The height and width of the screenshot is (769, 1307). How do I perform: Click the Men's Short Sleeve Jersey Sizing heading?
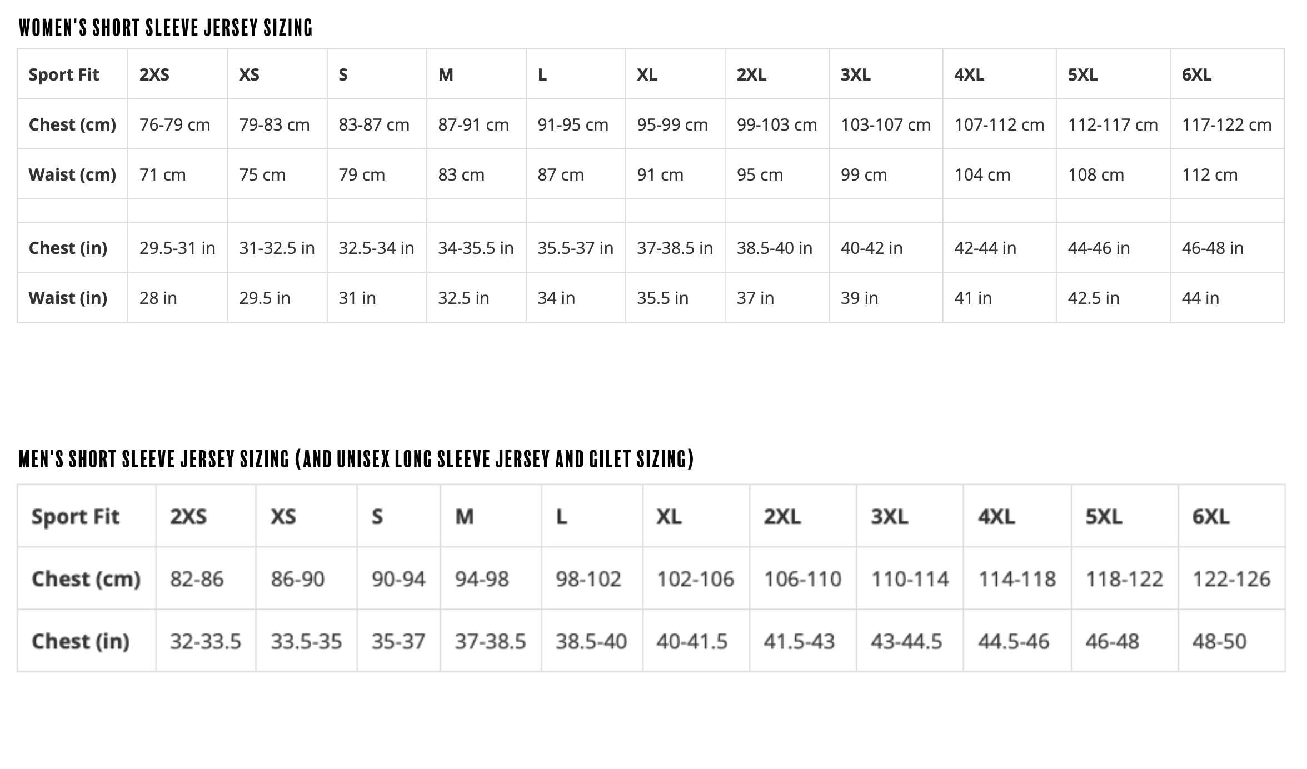click(356, 460)
